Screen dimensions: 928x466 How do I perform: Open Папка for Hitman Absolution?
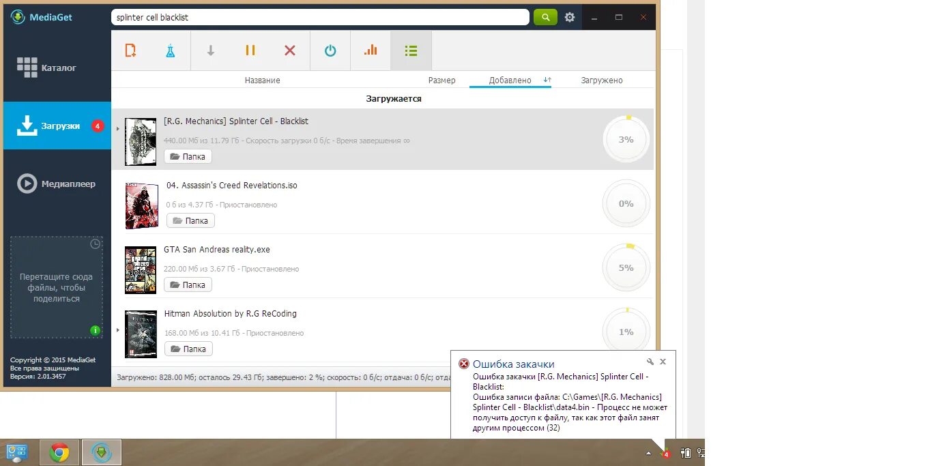(188, 349)
